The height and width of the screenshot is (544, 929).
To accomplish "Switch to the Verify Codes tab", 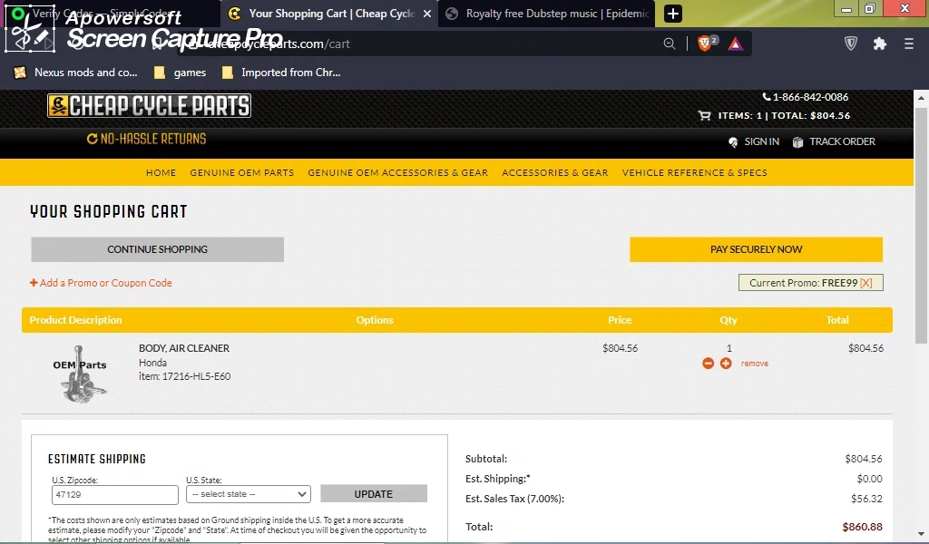I will point(110,14).
